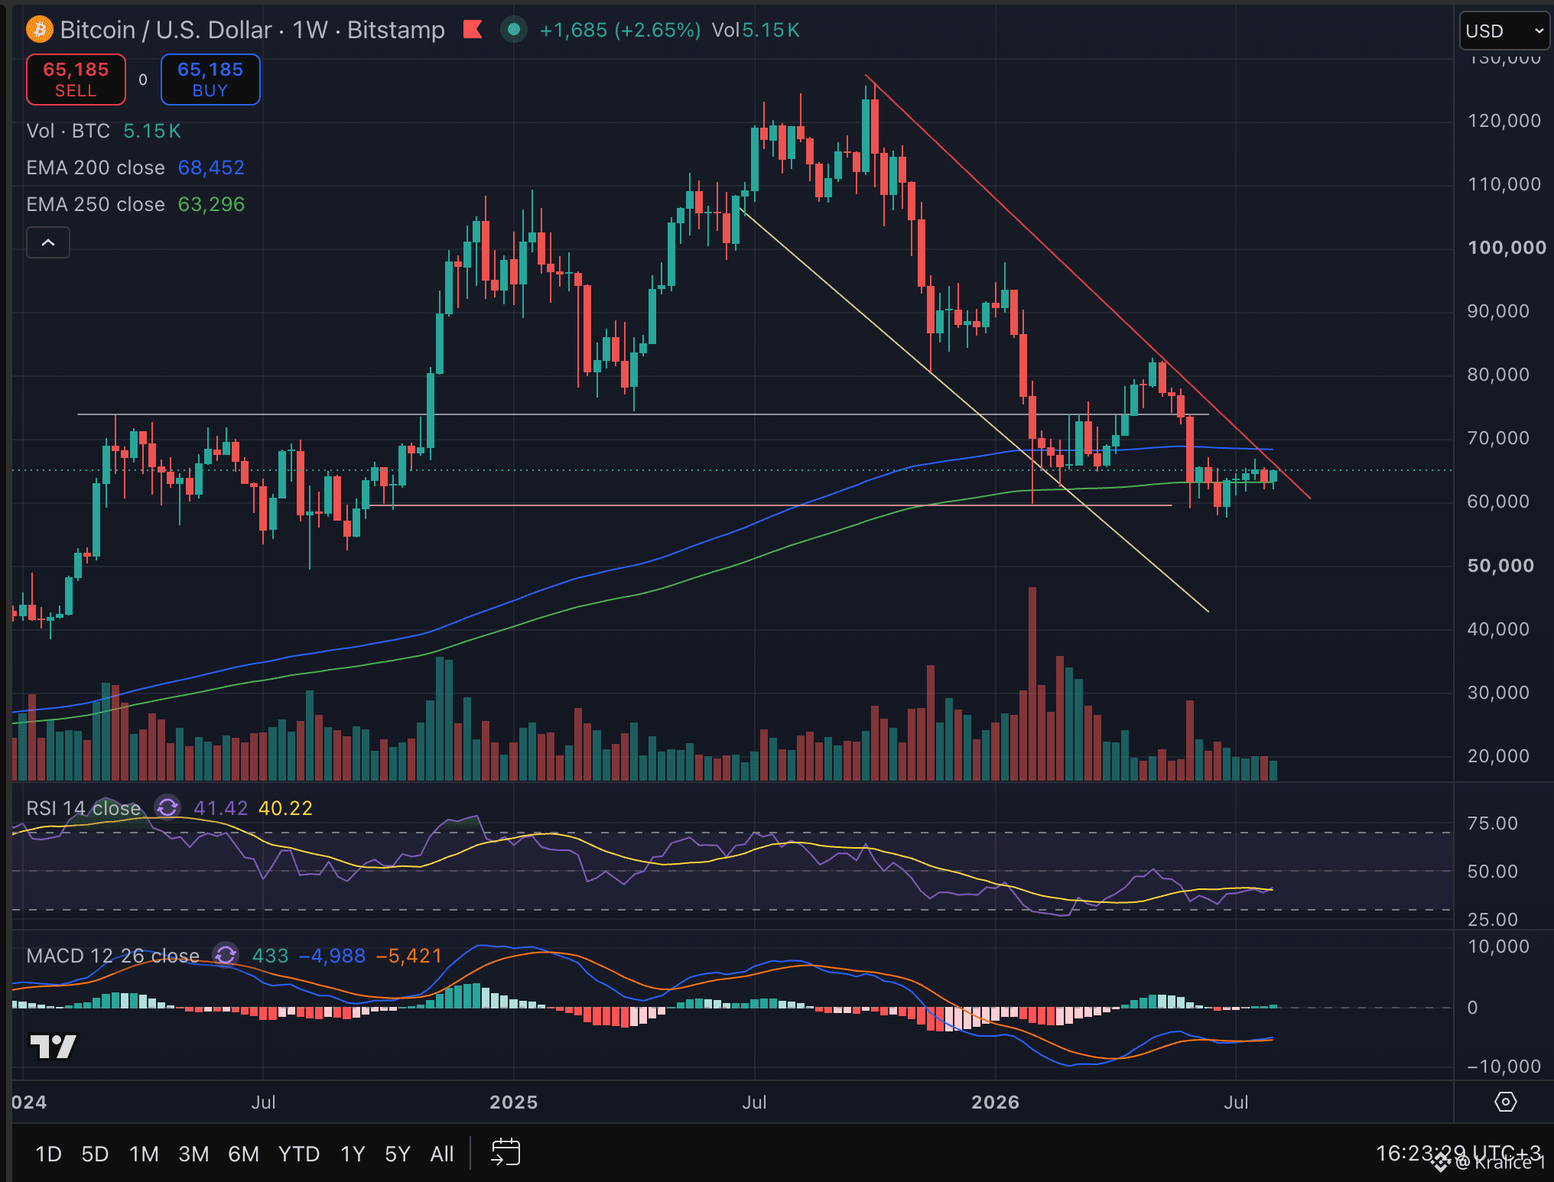Select the MACD 12 26 close legend
The height and width of the screenshot is (1182, 1554).
click(112, 956)
